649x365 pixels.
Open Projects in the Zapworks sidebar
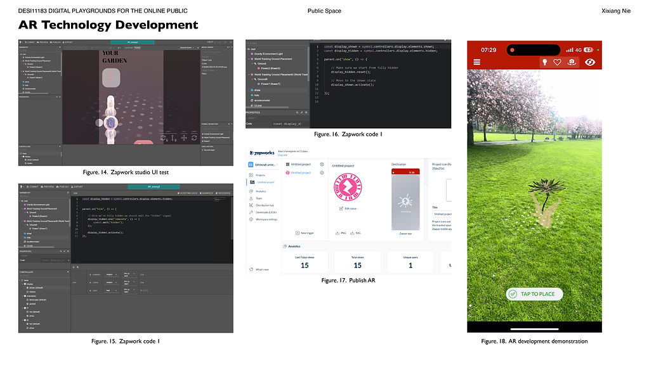(x=258, y=176)
